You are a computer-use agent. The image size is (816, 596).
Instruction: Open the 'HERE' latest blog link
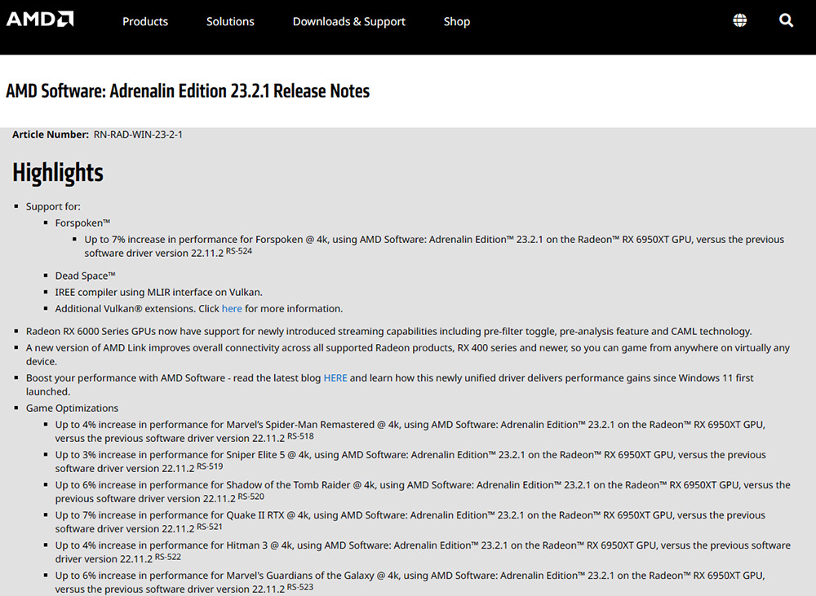click(335, 378)
